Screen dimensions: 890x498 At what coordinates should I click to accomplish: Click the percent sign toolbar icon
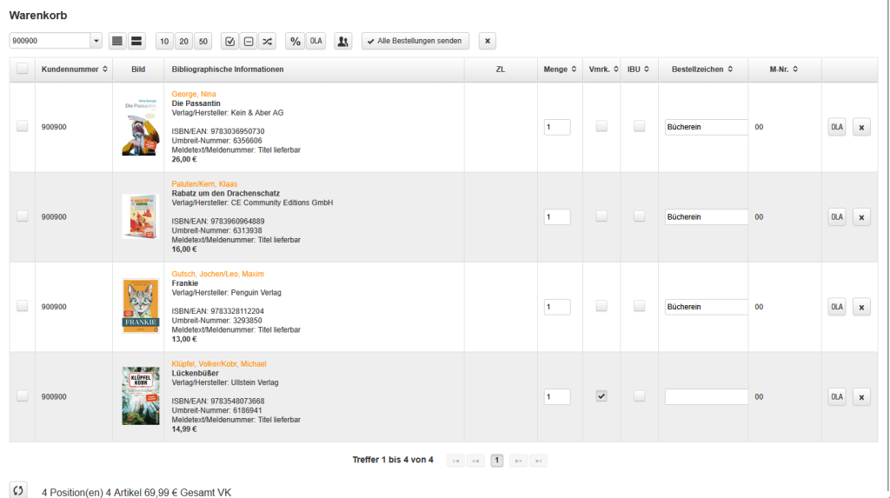[x=295, y=41]
